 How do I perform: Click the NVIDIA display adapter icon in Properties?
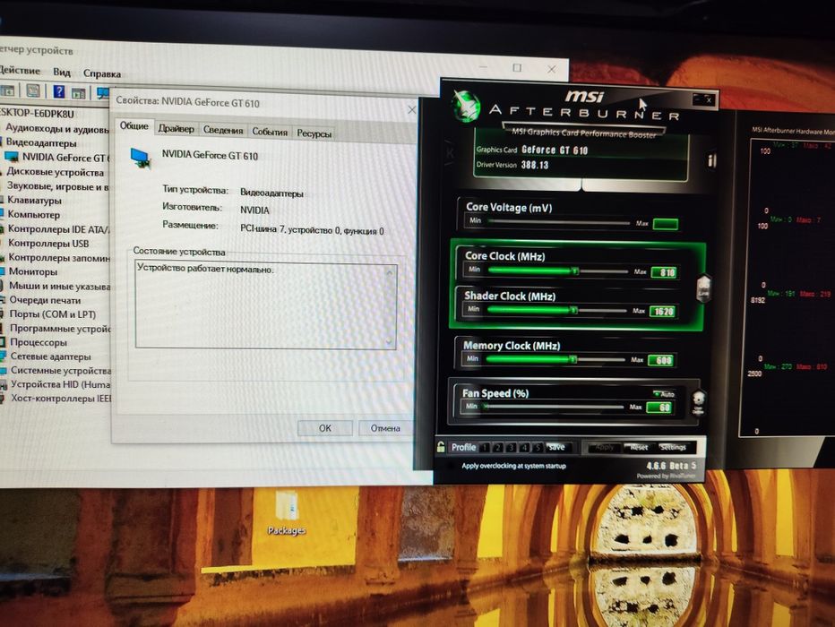pyautogui.click(x=140, y=158)
